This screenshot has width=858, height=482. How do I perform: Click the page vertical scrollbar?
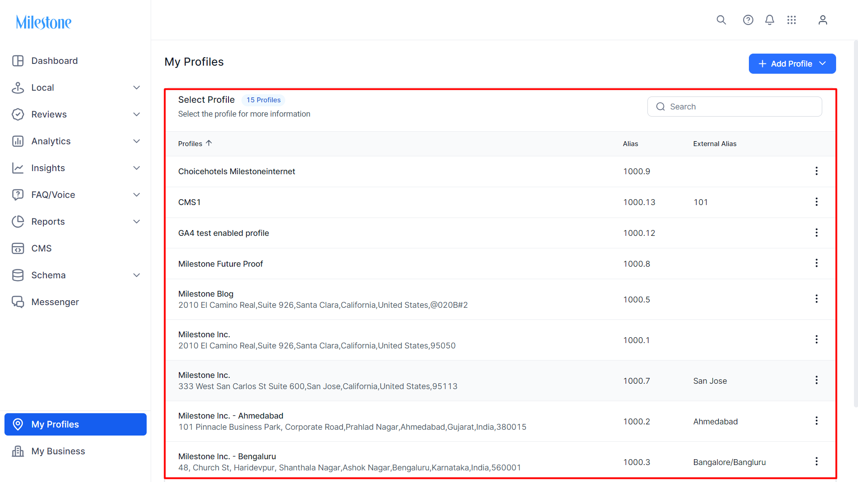click(x=855, y=223)
